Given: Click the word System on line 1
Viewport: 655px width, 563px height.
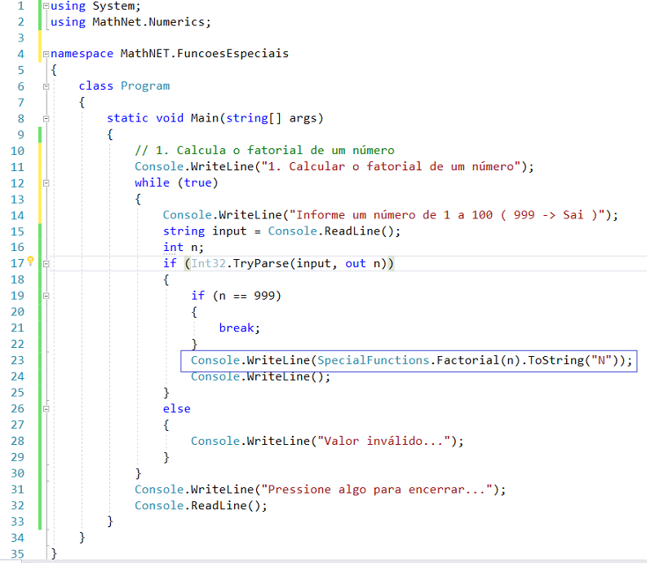Looking at the screenshot, I should (x=113, y=6).
